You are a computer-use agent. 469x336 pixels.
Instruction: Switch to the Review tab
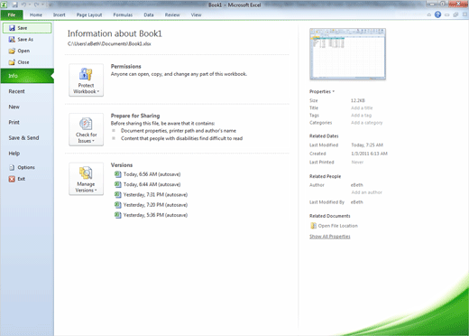point(172,14)
